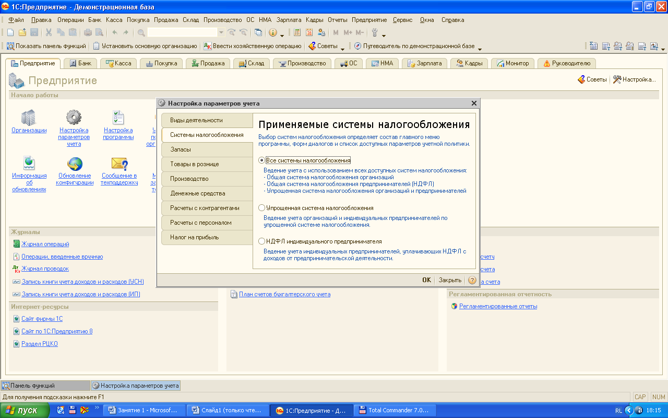
Task: Open Операции, введенные вручную link
Action: click(x=62, y=257)
